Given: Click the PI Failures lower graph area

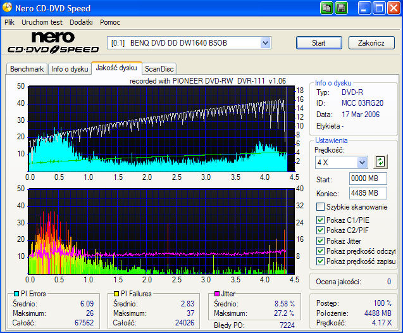Looking at the screenshot, I should [161, 231].
